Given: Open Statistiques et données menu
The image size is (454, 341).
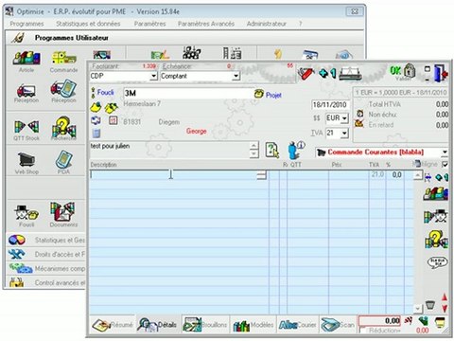Looking at the screenshot, I should [88, 24].
